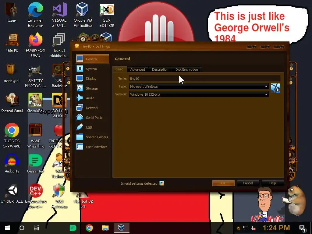Open the USB settings category
The image size is (312, 234).
coord(93,127)
